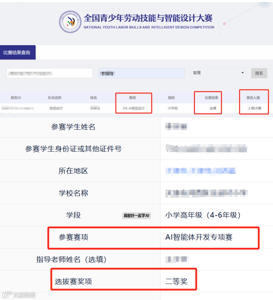Viewport: 273px width, 300px height.
Task: Select the 视觉设计 team name cell
Action: click(56, 108)
